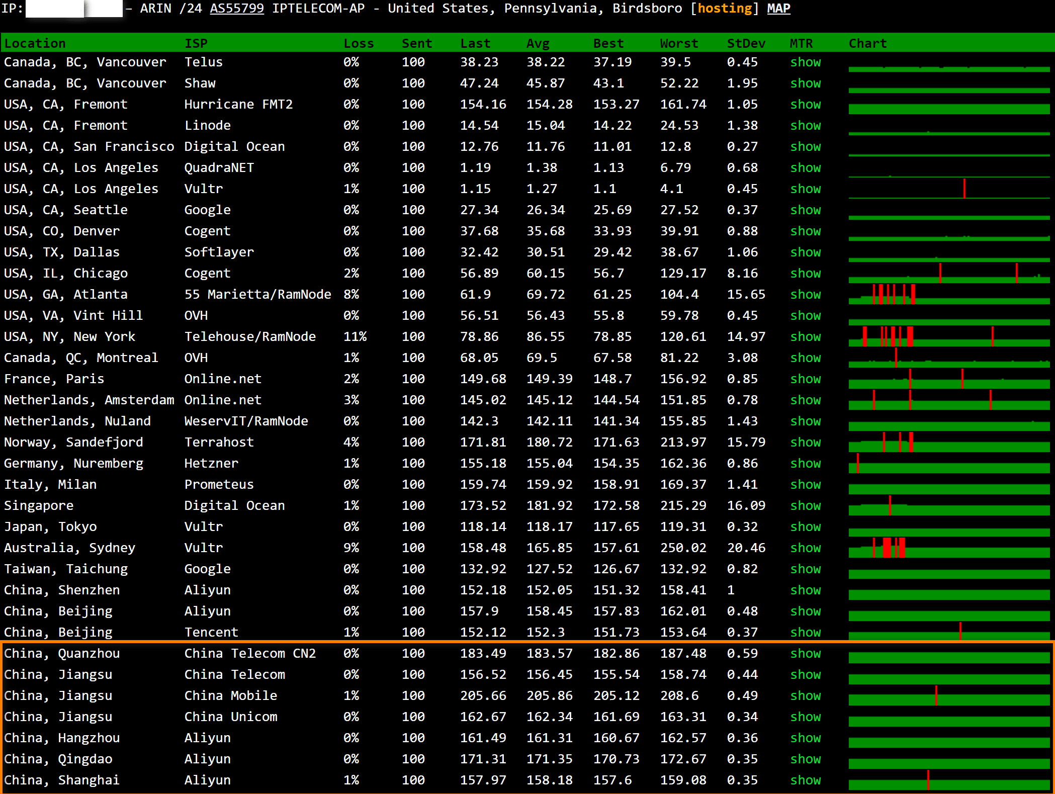Click the Sent column header
1055x794 pixels.
pos(417,43)
